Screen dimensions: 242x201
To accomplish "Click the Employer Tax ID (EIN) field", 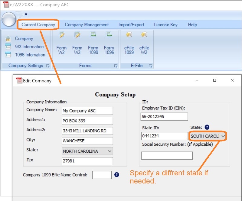I will click(164, 117).
